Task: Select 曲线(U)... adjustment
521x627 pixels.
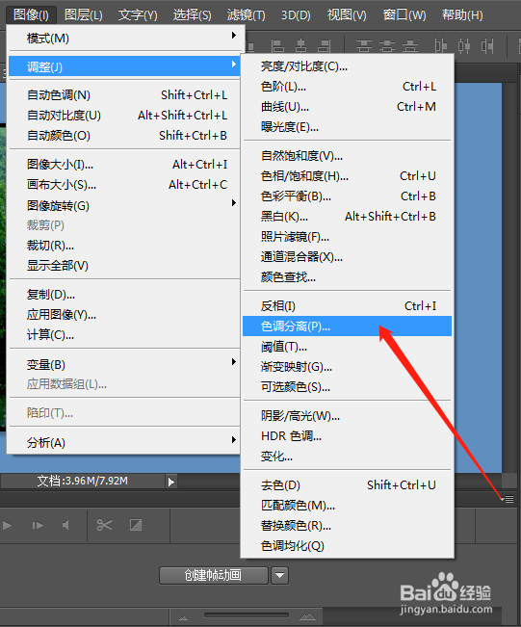Action: point(347,107)
